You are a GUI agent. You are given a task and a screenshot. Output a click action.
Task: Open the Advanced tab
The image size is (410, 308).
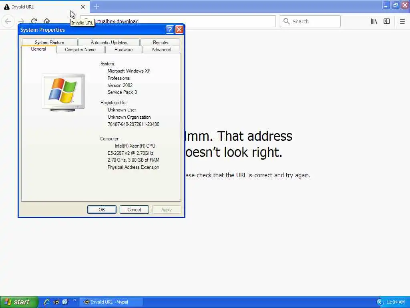pyautogui.click(x=161, y=49)
